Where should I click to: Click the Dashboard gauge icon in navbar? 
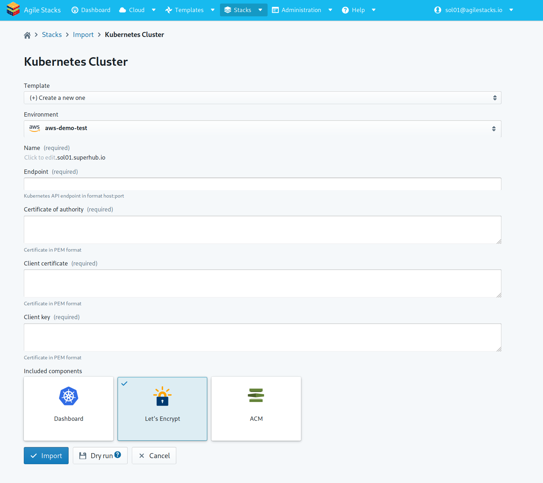pyautogui.click(x=75, y=10)
